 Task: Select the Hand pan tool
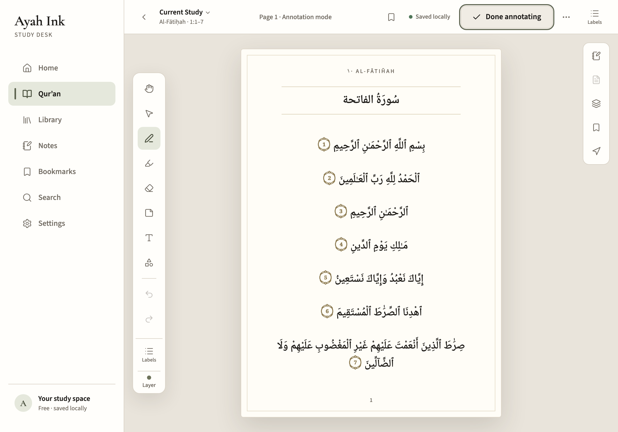[149, 89]
